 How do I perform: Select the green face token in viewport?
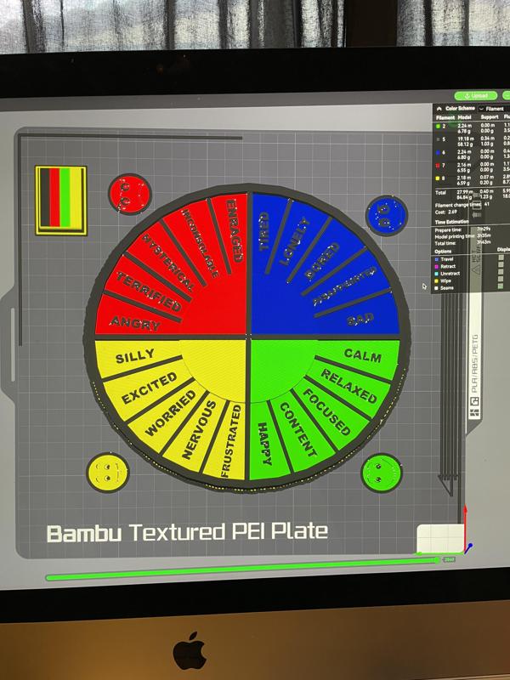point(382,473)
